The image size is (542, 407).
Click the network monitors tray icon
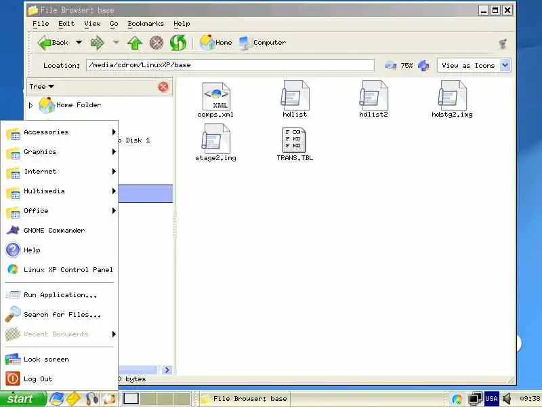(x=475, y=399)
